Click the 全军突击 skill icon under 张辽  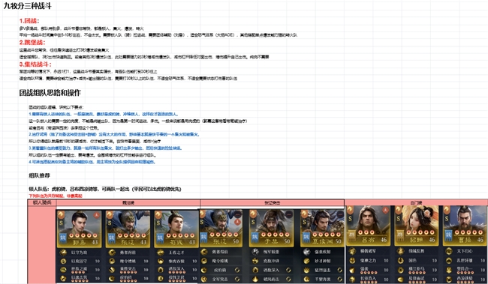pos(204,279)
